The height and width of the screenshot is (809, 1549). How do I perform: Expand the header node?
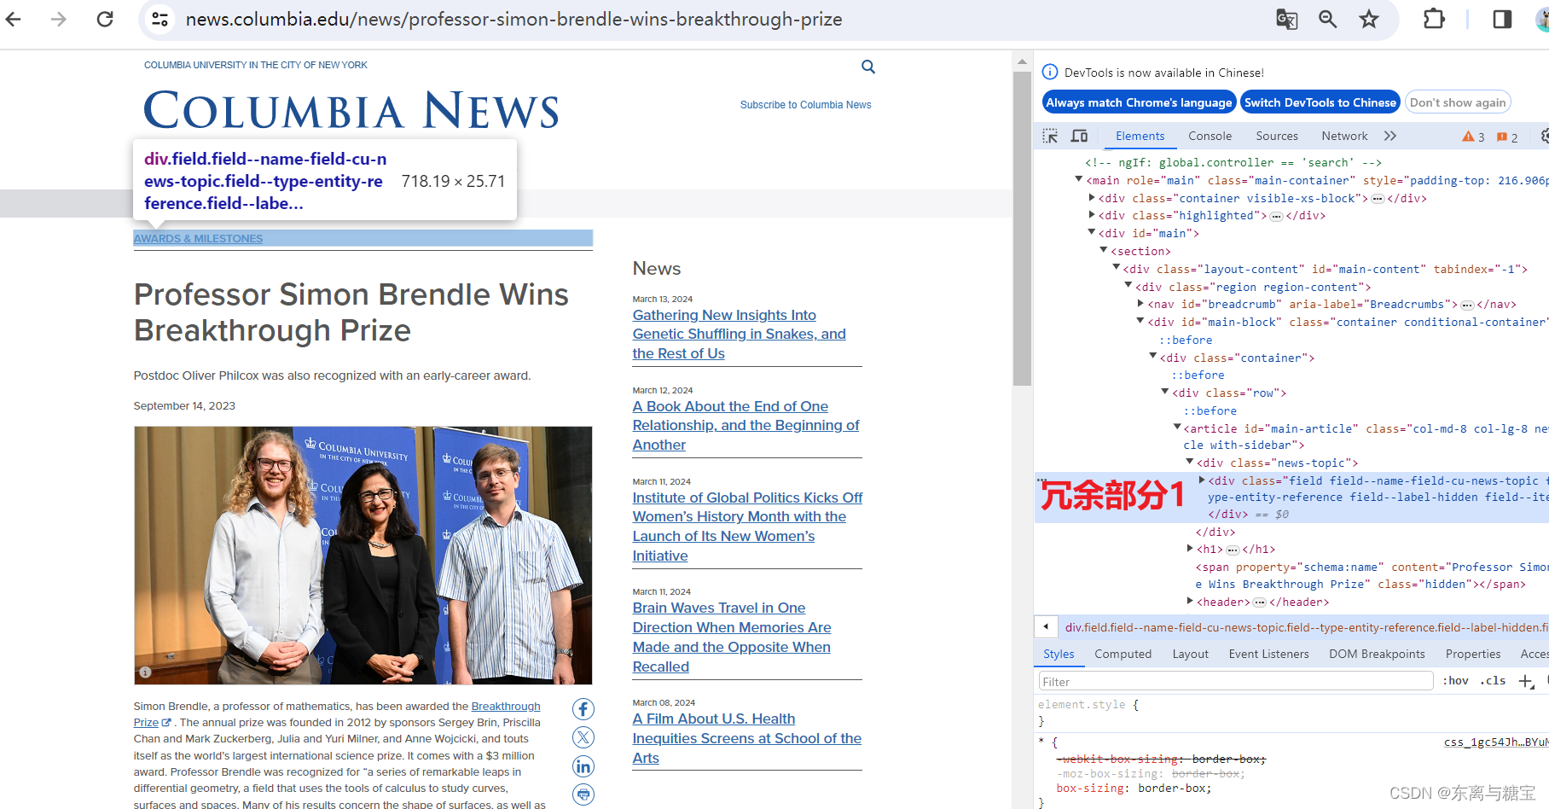1190,602
